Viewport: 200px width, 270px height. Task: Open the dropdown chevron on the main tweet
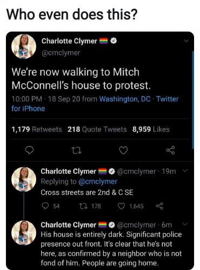click(x=186, y=41)
